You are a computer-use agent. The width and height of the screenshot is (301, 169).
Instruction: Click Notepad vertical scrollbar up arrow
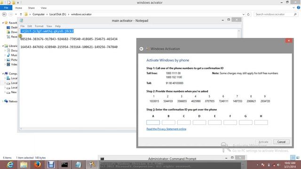(239, 31)
